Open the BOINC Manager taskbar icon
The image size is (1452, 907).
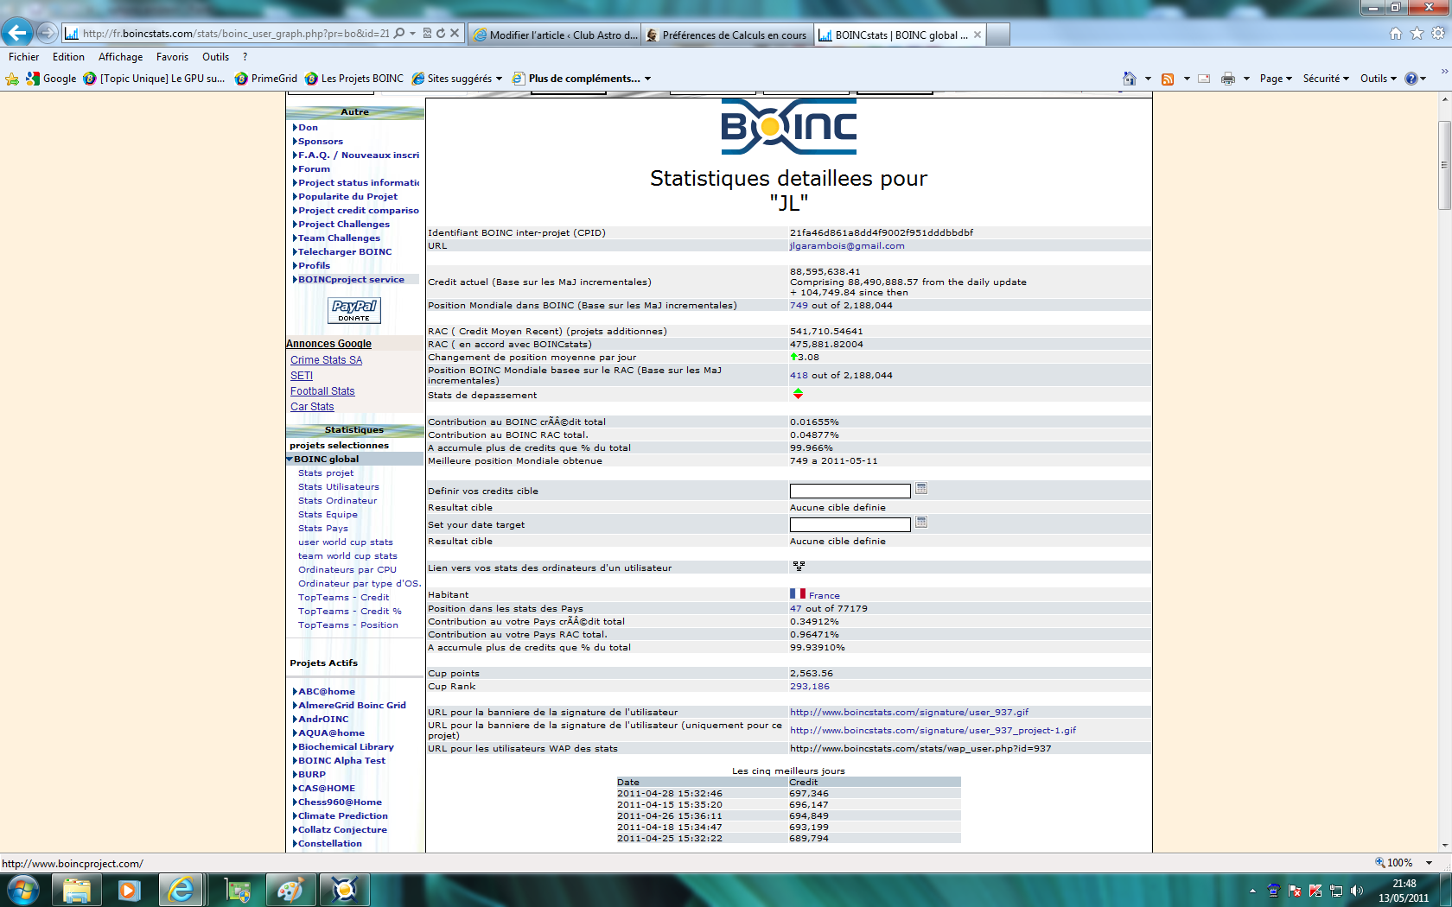344,890
